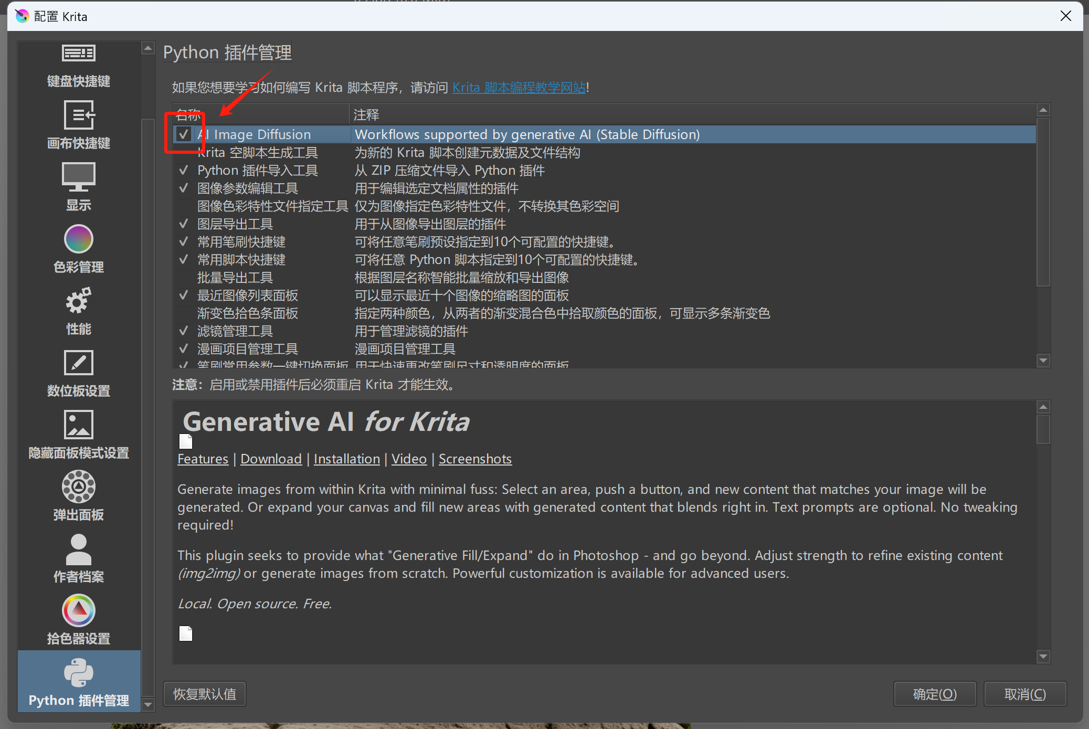Click plugin list scroll down arrow
Viewport: 1089px width, 729px height.
click(x=1043, y=361)
